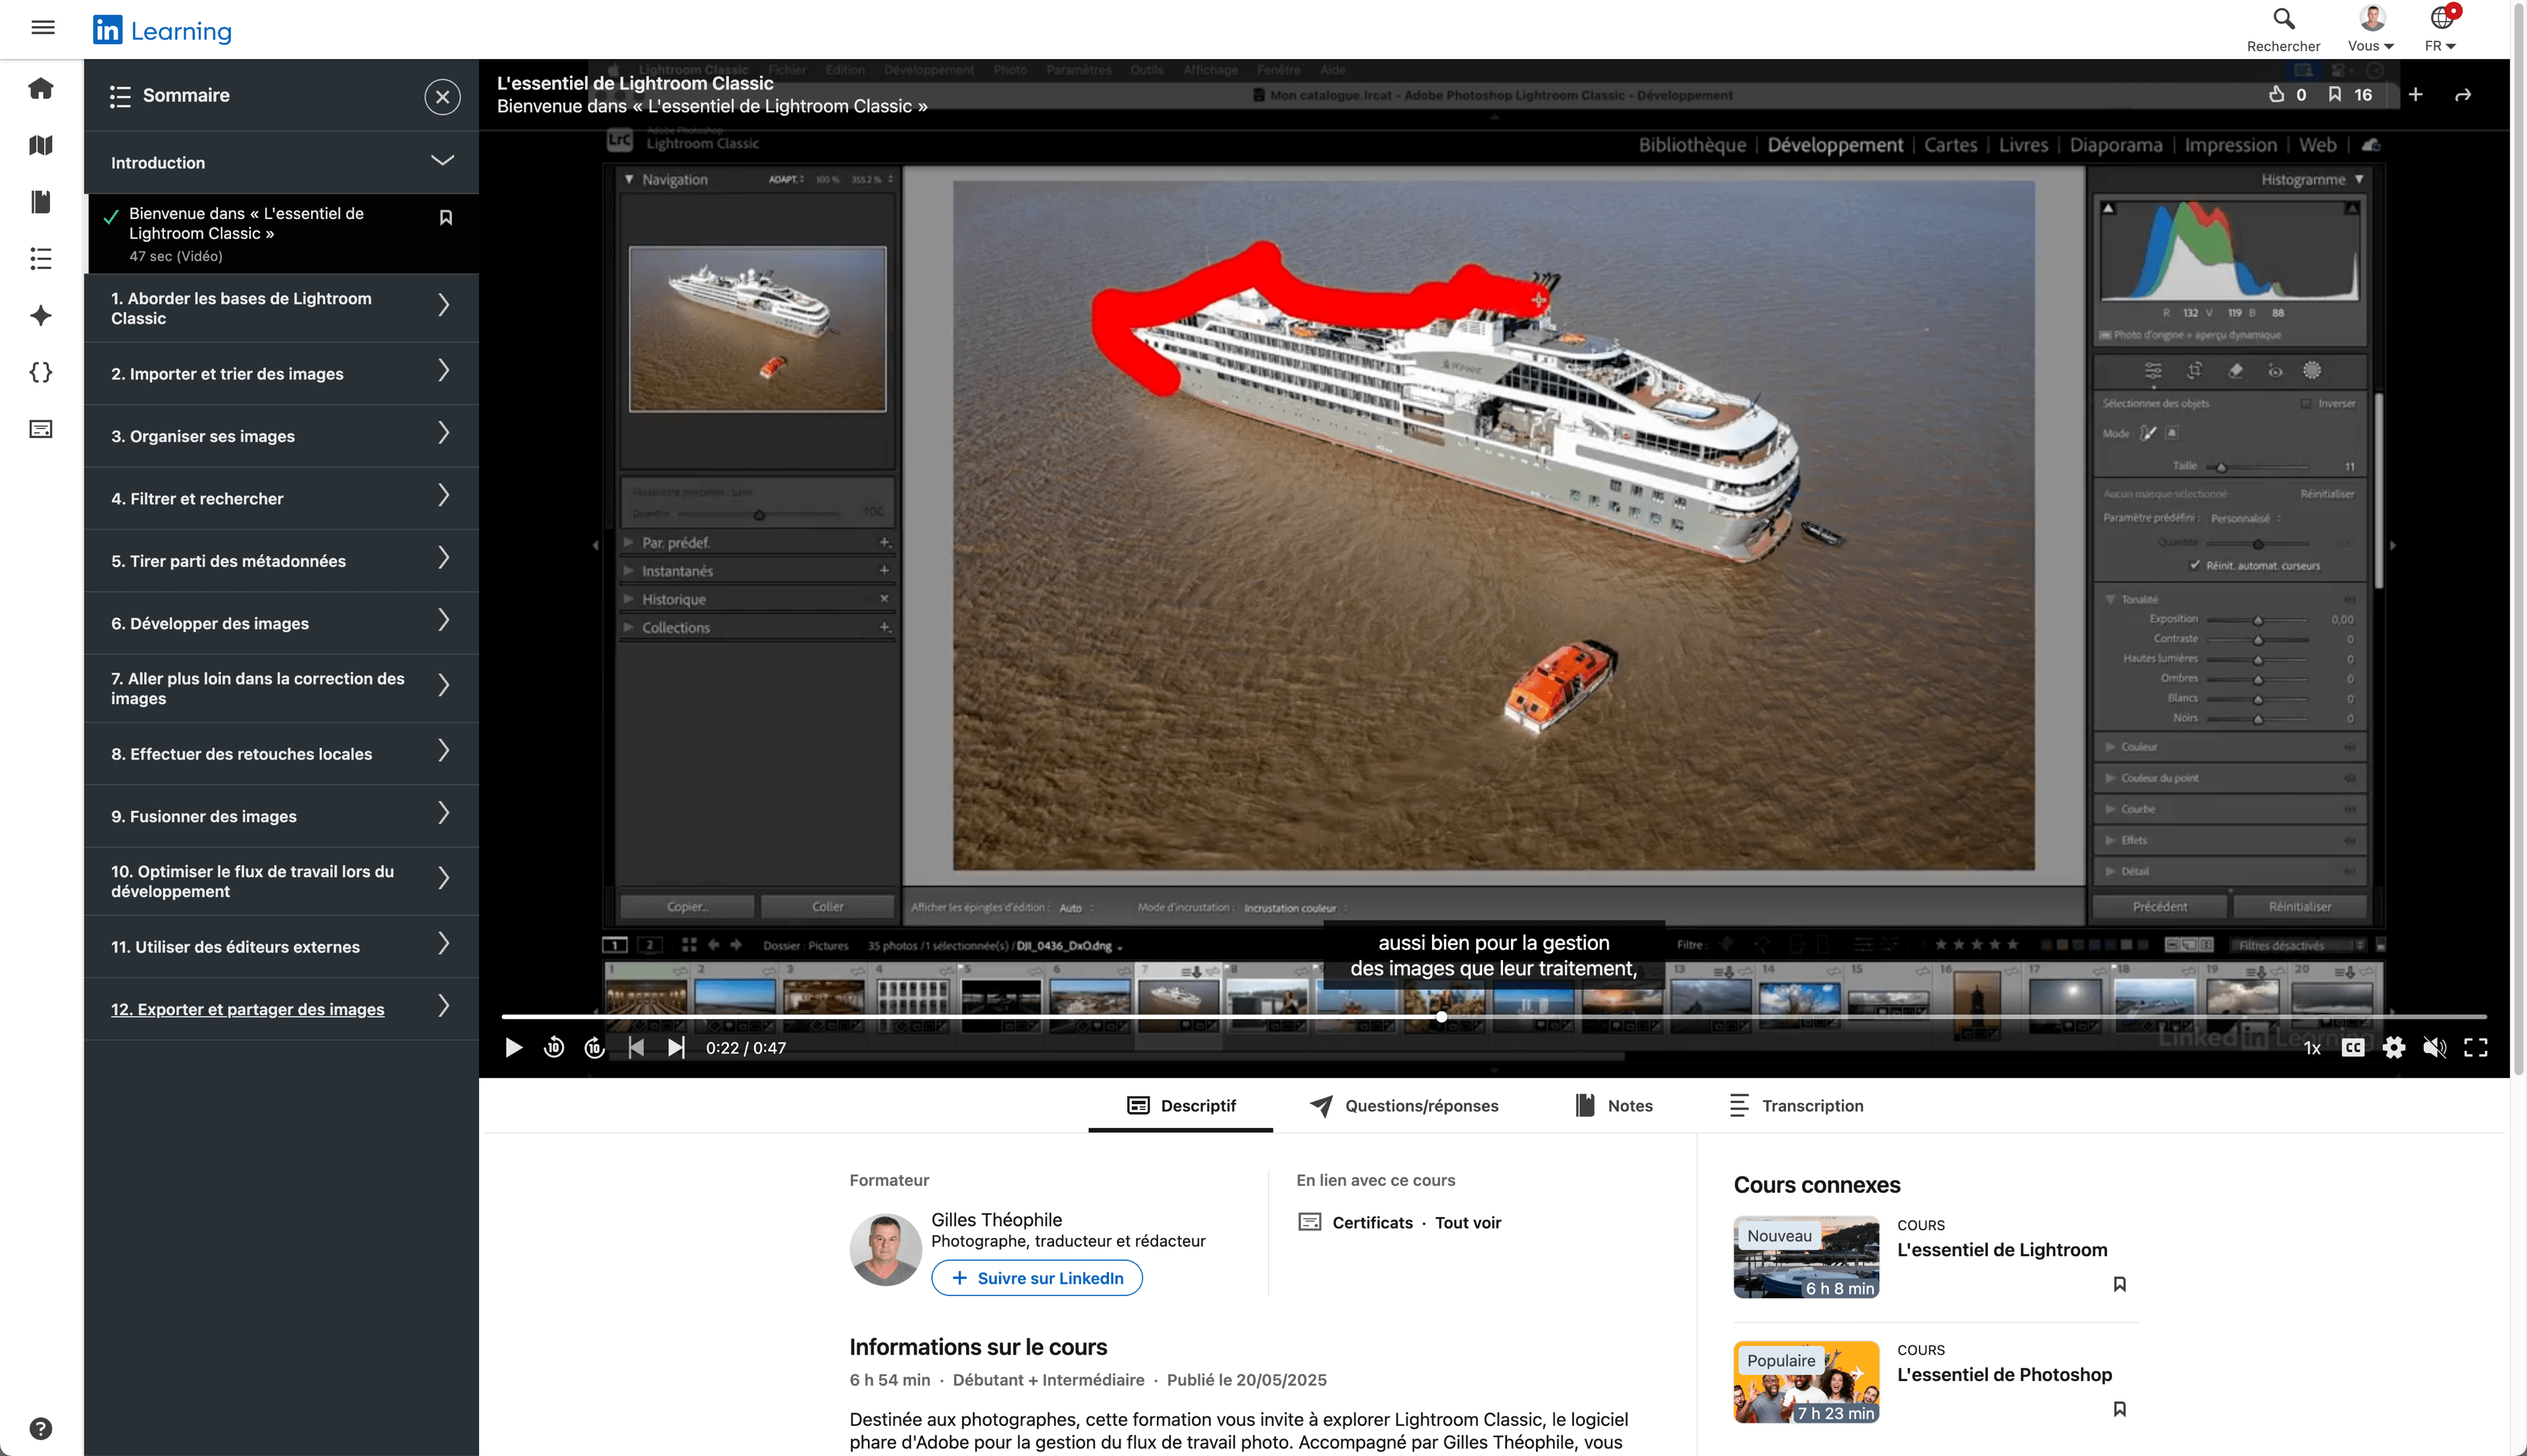Share the course with the arrow icon
Image resolution: width=2527 pixels, height=1456 pixels.
[2463, 94]
